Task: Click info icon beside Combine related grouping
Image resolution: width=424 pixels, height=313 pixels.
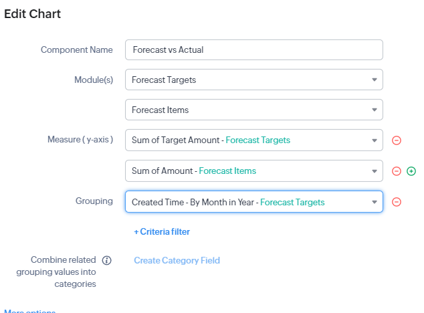Action: point(106,260)
